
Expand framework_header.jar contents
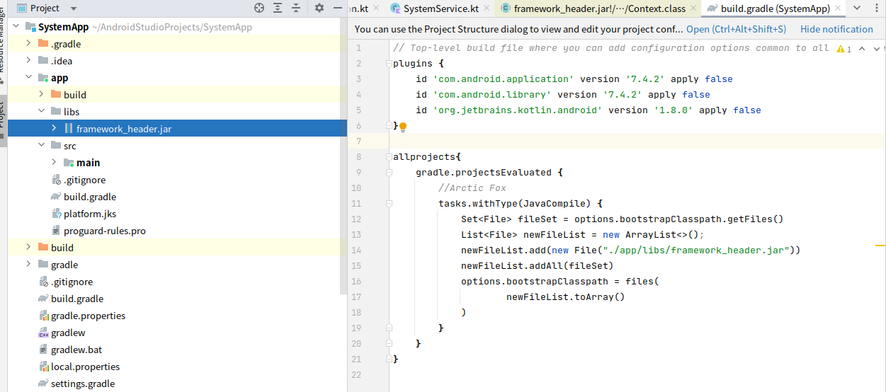(54, 129)
